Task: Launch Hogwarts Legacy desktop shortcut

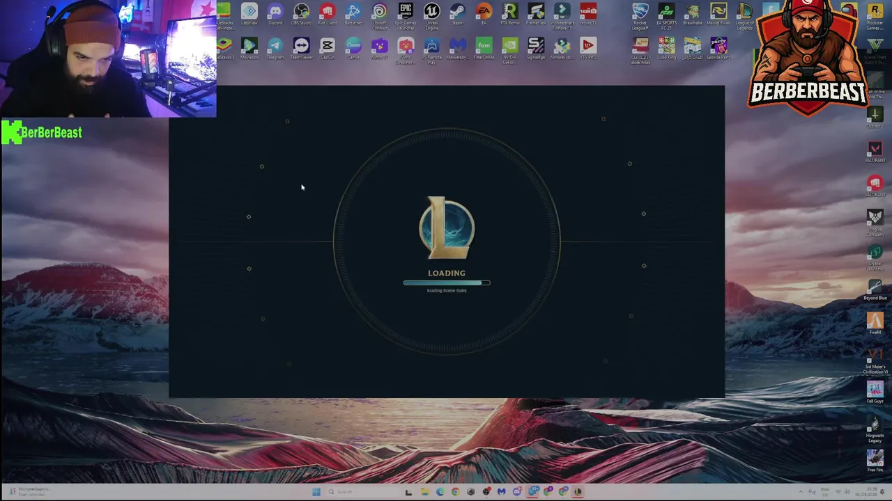Action: click(x=875, y=429)
